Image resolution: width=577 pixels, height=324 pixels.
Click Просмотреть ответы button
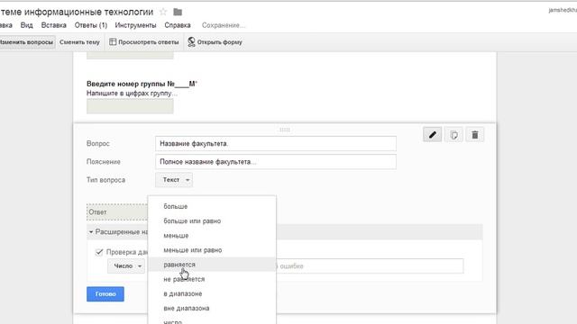[143, 42]
